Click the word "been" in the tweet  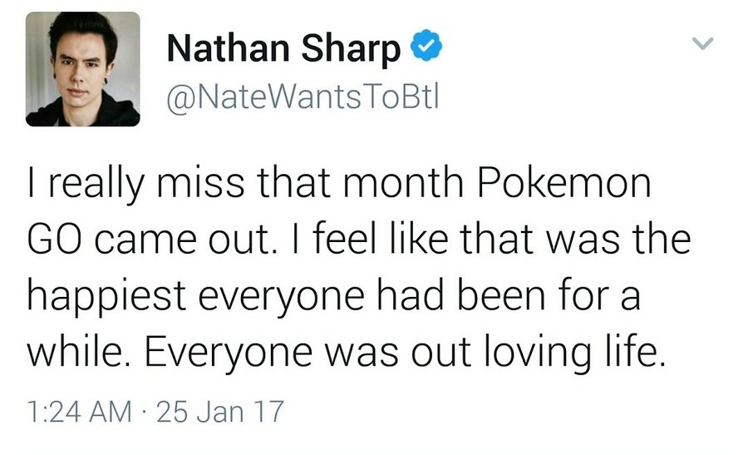click(485, 298)
